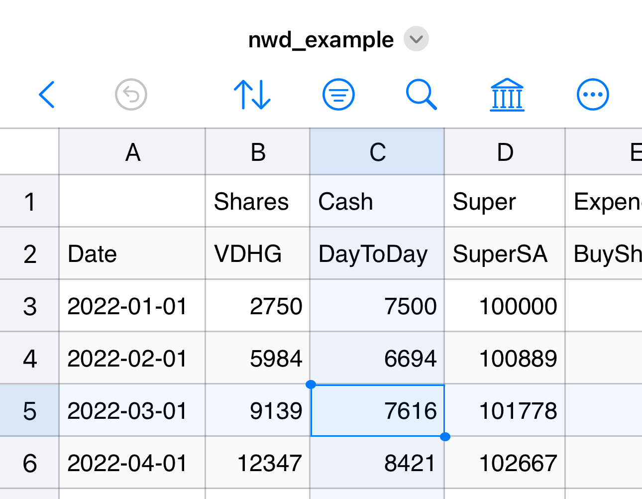
Task: Tap the top-left selection handle of 7616
Action: point(311,384)
